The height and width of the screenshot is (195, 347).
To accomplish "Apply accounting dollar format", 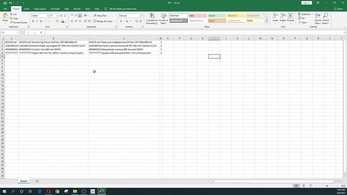I will click(x=121, y=21).
